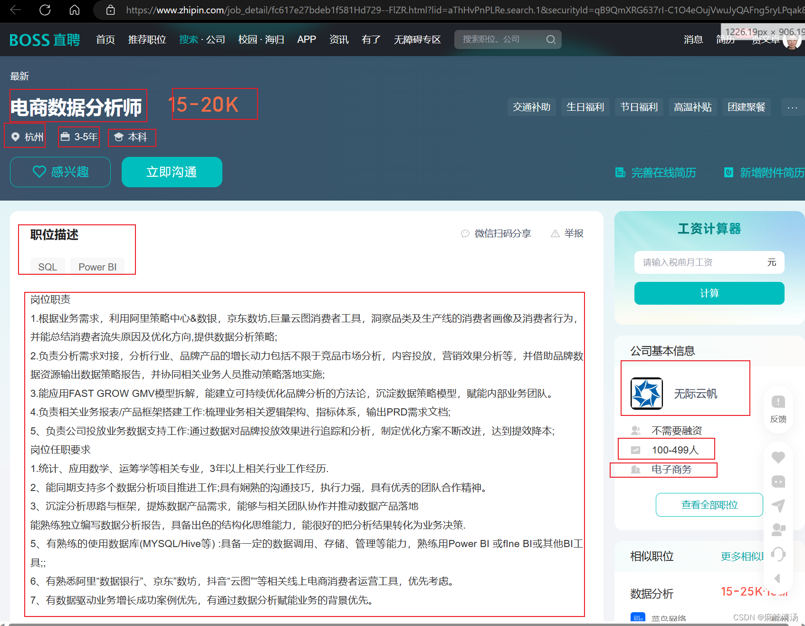Click the 电商数据分析师 job title
Viewport: 805px width, 626px height.
pyautogui.click(x=76, y=107)
